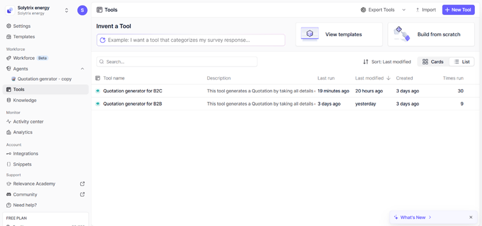Focus the tools Search field
Viewport: 482px width, 226px height.
[x=177, y=62]
